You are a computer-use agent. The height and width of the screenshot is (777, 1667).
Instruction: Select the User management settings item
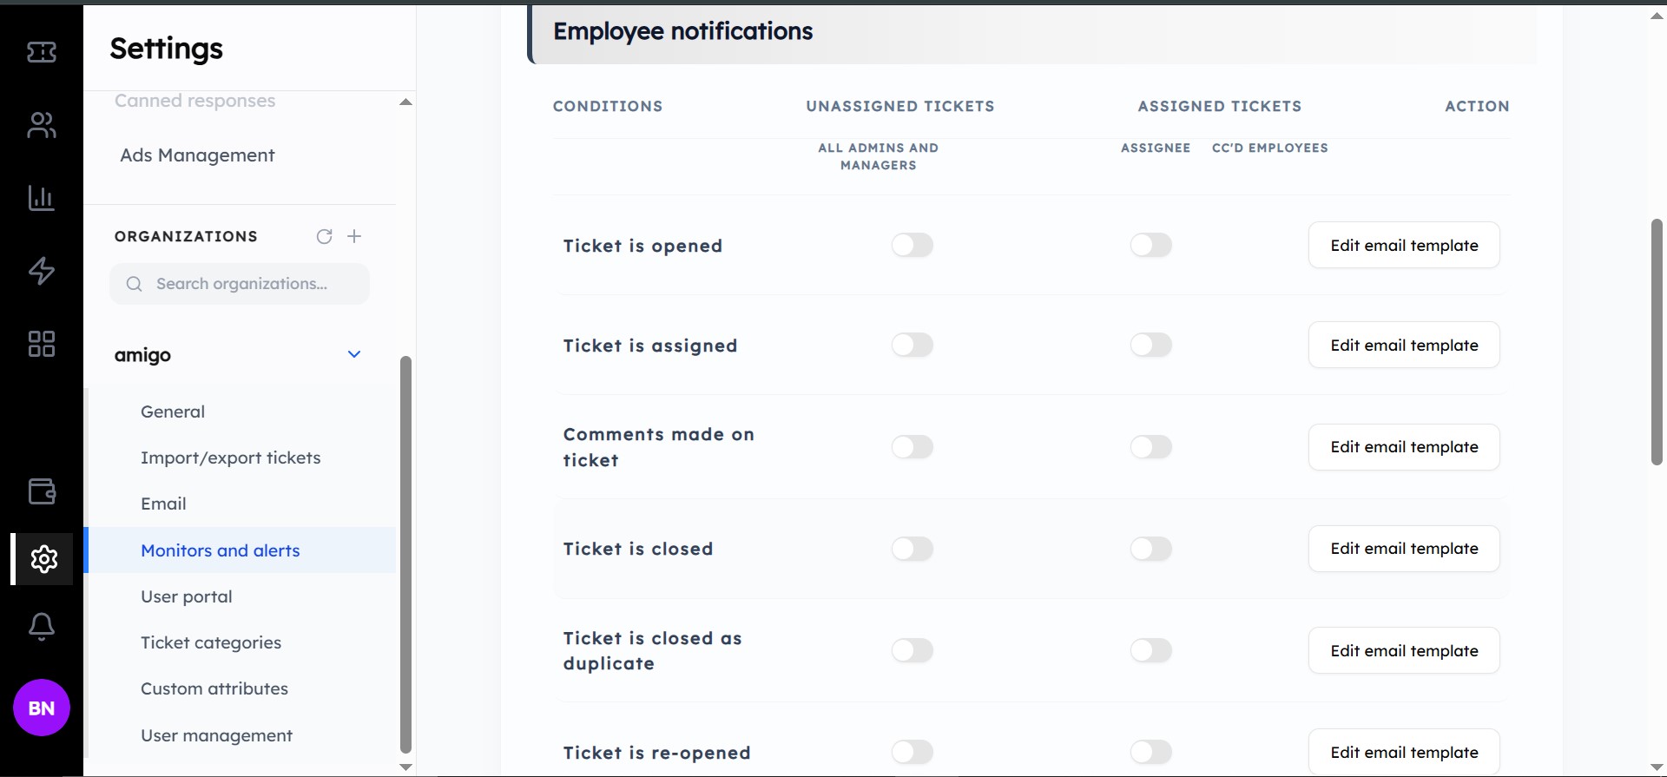(216, 734)
